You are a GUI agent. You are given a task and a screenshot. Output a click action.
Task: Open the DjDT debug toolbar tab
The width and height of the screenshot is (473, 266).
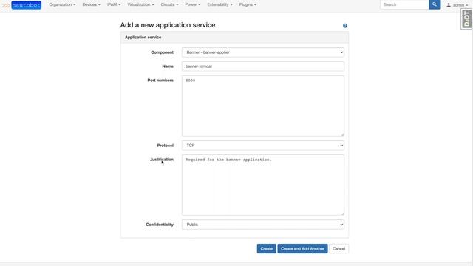pyautogui.click(x=466, y=18)
